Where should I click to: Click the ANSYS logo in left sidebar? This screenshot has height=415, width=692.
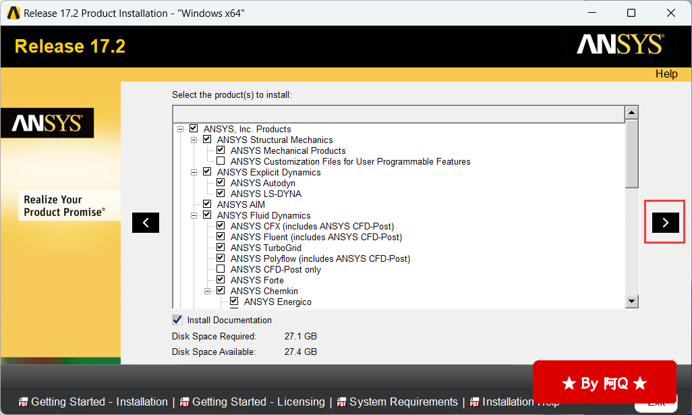pos(47,123)
